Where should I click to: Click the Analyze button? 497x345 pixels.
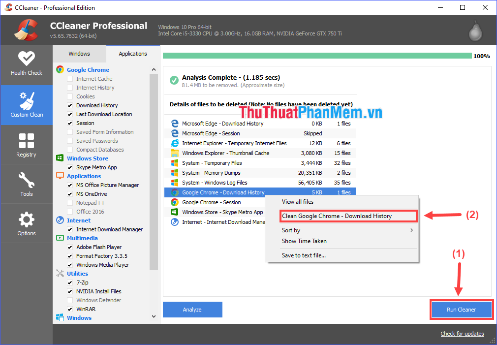192,310
